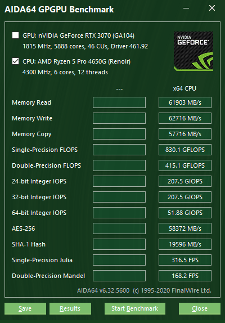Viewport: 225px width, 323px height.
Task: Click the 64-bit Integer IOPS 51.88 GIOPS box
Action: click(x=185, y=213)
